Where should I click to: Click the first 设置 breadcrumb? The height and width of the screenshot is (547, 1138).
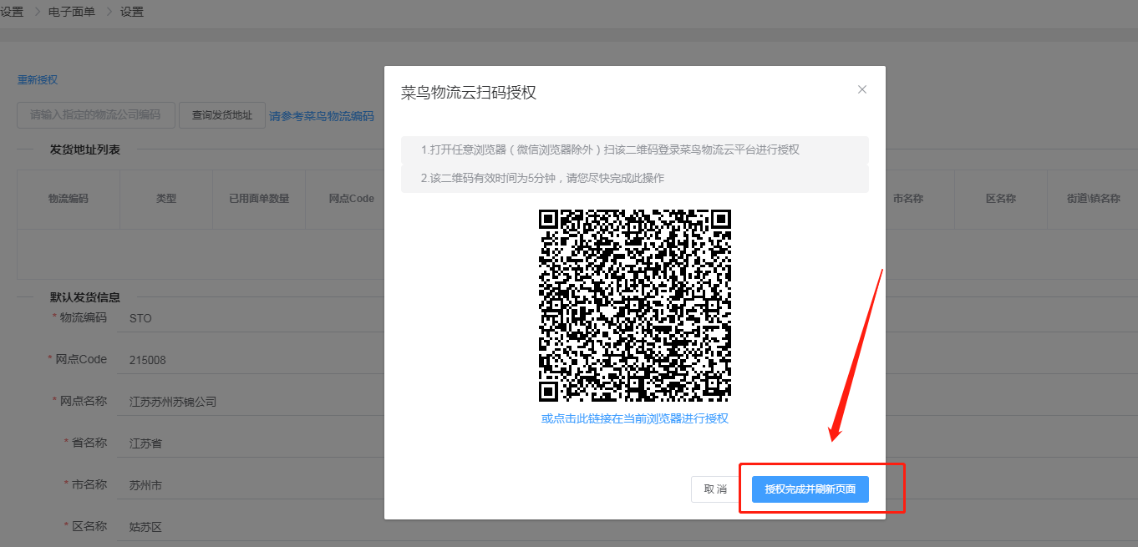(12, 12)
